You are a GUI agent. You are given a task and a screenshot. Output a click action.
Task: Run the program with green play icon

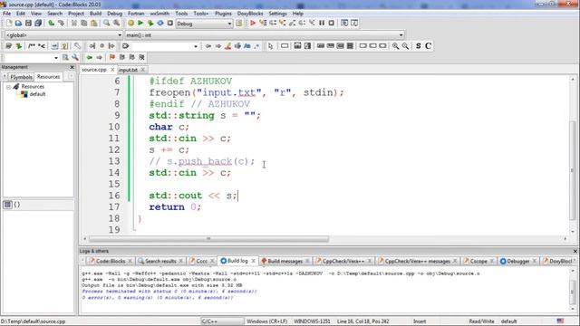pyautogui.click(x=140, y=24)
